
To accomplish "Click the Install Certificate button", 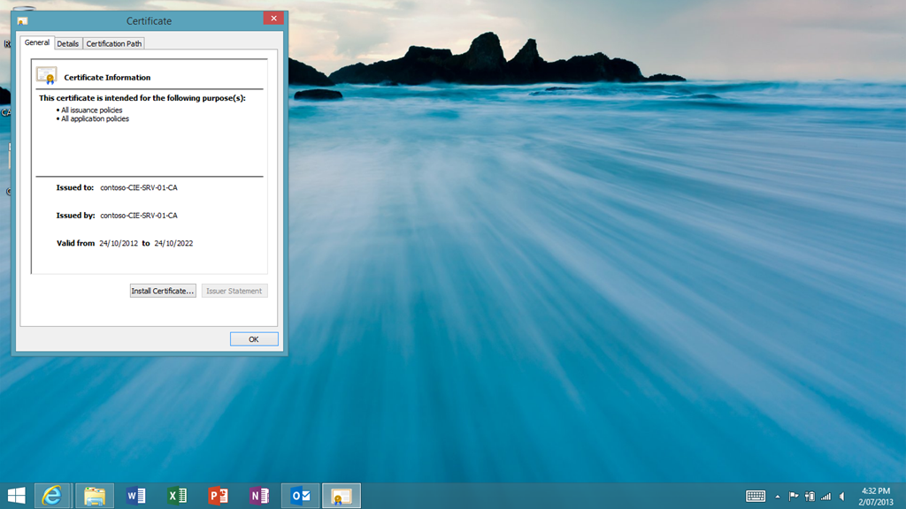I will tap(163, 291).
